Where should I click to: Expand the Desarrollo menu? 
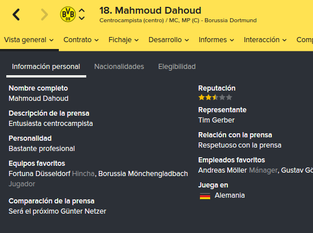pyautogui.click(x=168, y=40)
